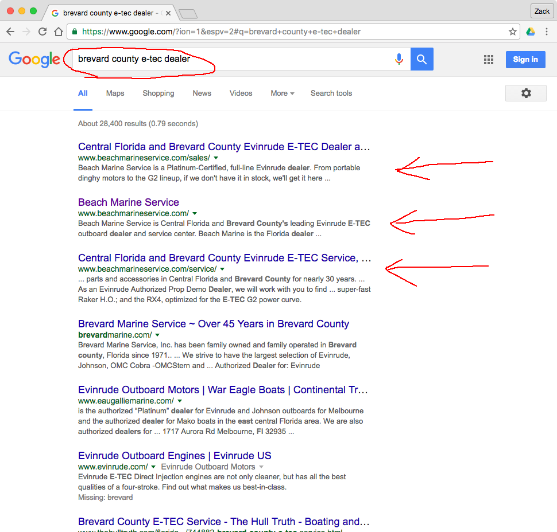Switch to the Videos tab
The image size is (557, 532).
point(241,93)
